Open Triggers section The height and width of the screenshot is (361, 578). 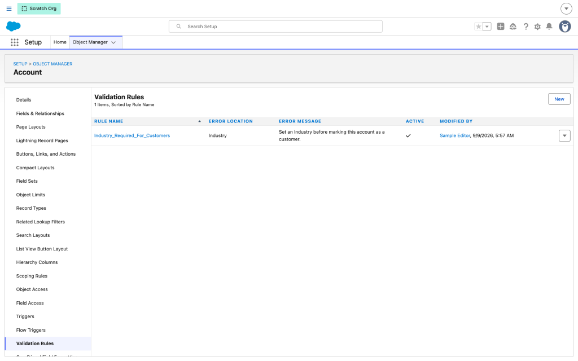(25, 316)
